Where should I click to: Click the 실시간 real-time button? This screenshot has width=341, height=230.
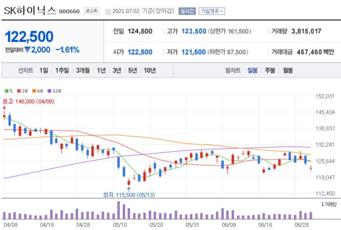coord(187,11)
